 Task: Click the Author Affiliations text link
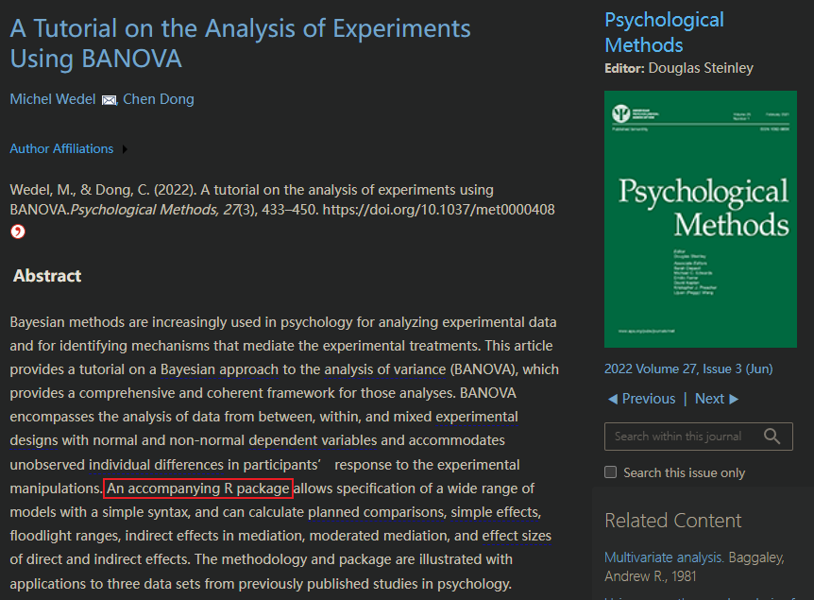pos(61,149)
